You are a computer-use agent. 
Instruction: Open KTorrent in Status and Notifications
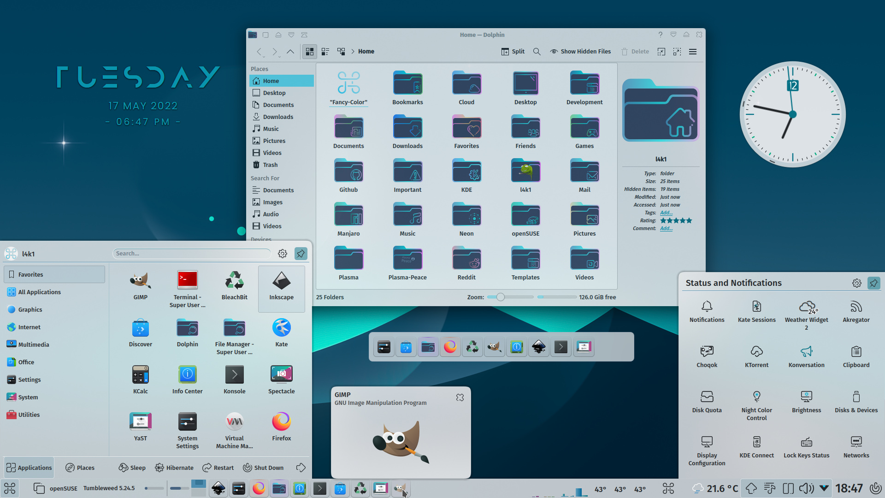click(x=757, y=357)
